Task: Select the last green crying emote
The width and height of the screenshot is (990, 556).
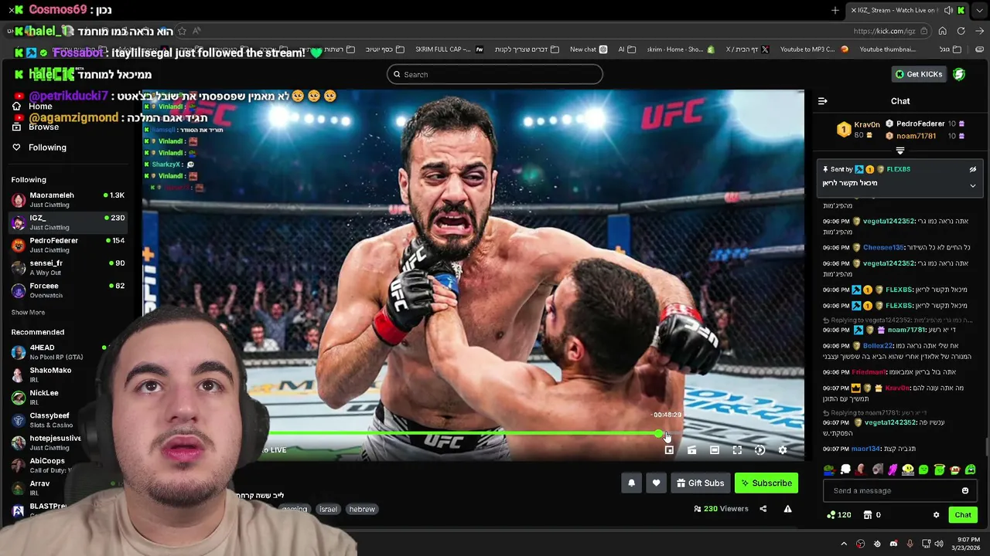Action: pos(971,470)
